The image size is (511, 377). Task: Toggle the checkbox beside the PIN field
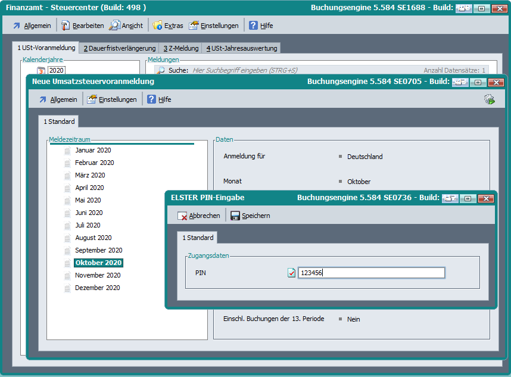pyautogui.click(x=291, y=273)
